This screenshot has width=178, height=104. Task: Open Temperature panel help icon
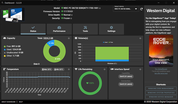69,69
